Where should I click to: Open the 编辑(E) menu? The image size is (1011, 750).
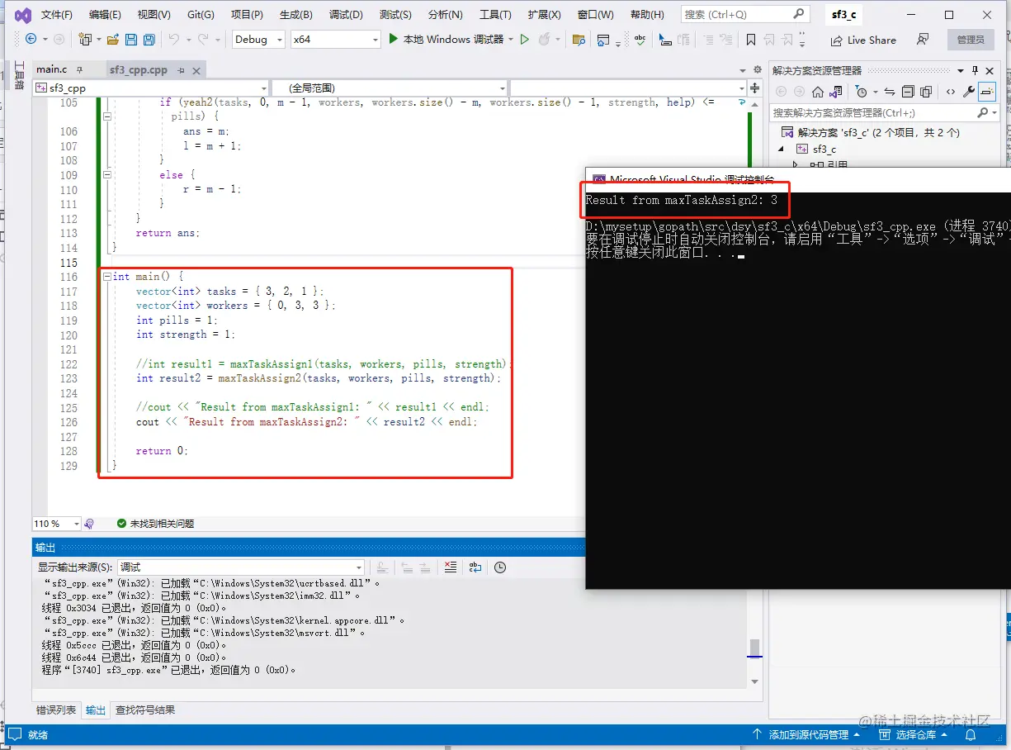(x=105, y=15)
